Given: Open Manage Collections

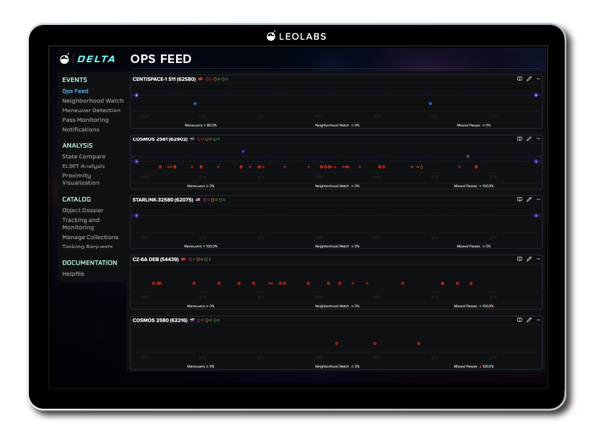Looking at the screenshot, I should [90, 237].
